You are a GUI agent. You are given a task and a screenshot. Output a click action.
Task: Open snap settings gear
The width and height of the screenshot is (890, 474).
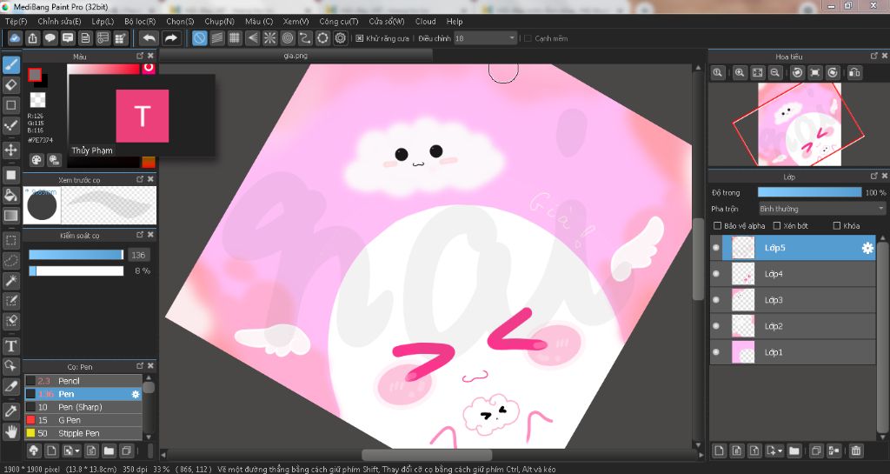[x=341, y=38]
